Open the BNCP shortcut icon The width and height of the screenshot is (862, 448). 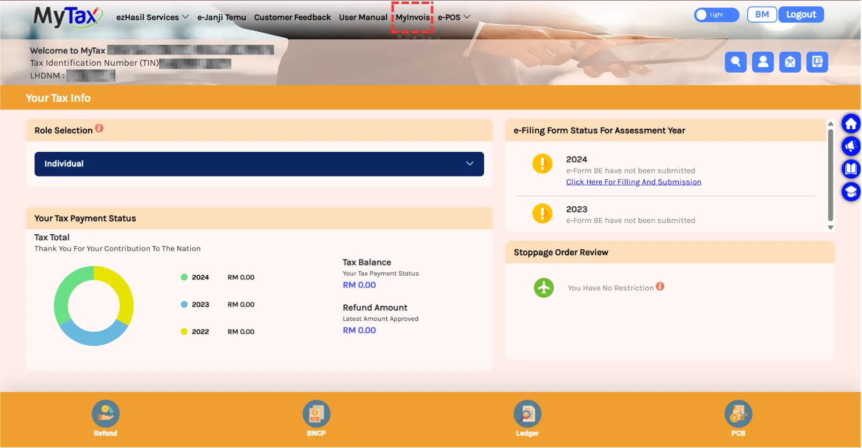[316, 414]
